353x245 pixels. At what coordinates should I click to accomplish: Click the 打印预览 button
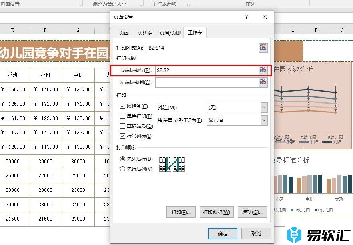tap(217, 212)
